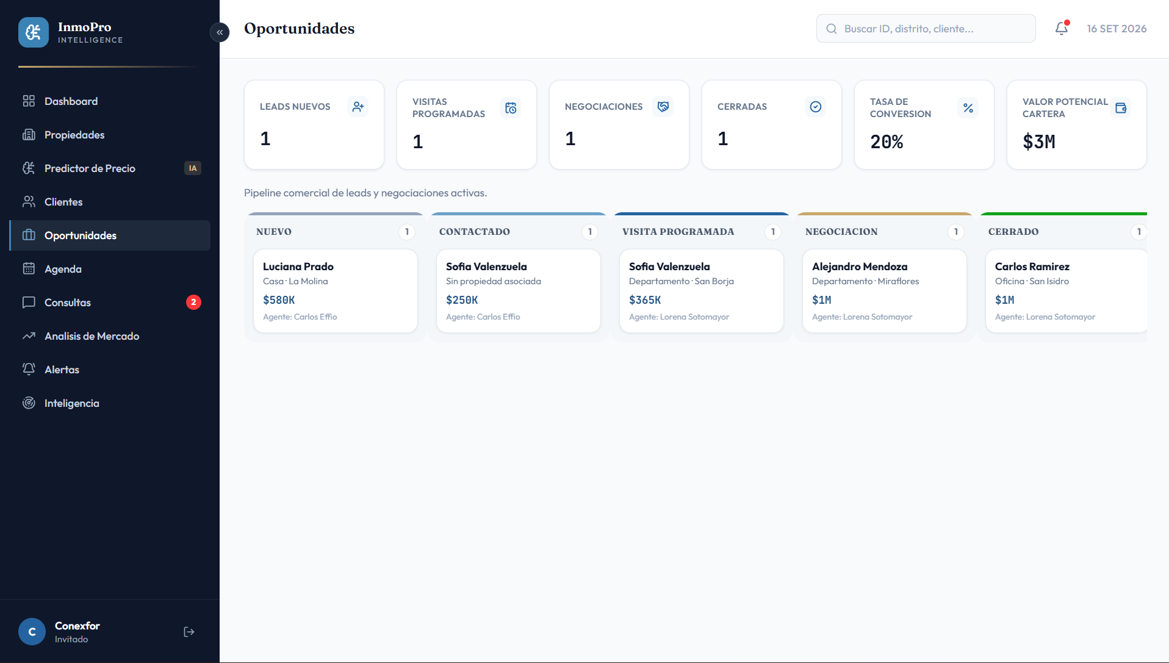
Task: Click the search field Buscar ID, distrito, cliente
Action: point(926,29)
